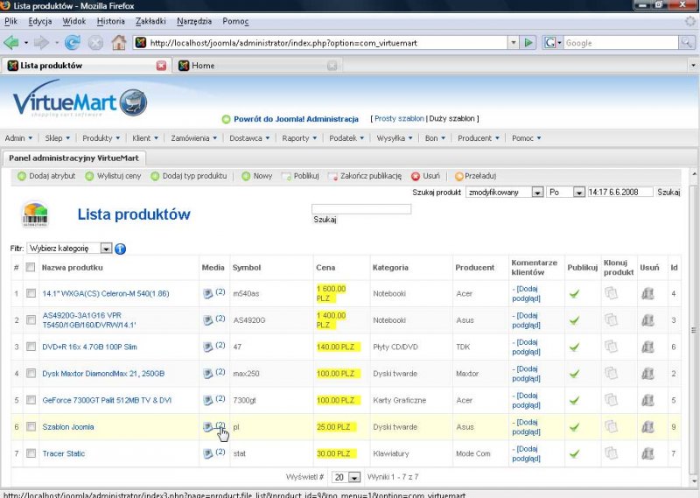Screen dimensions: 700x498
Task: Click the blue info icon beside category filter
Action: (121, 249)
